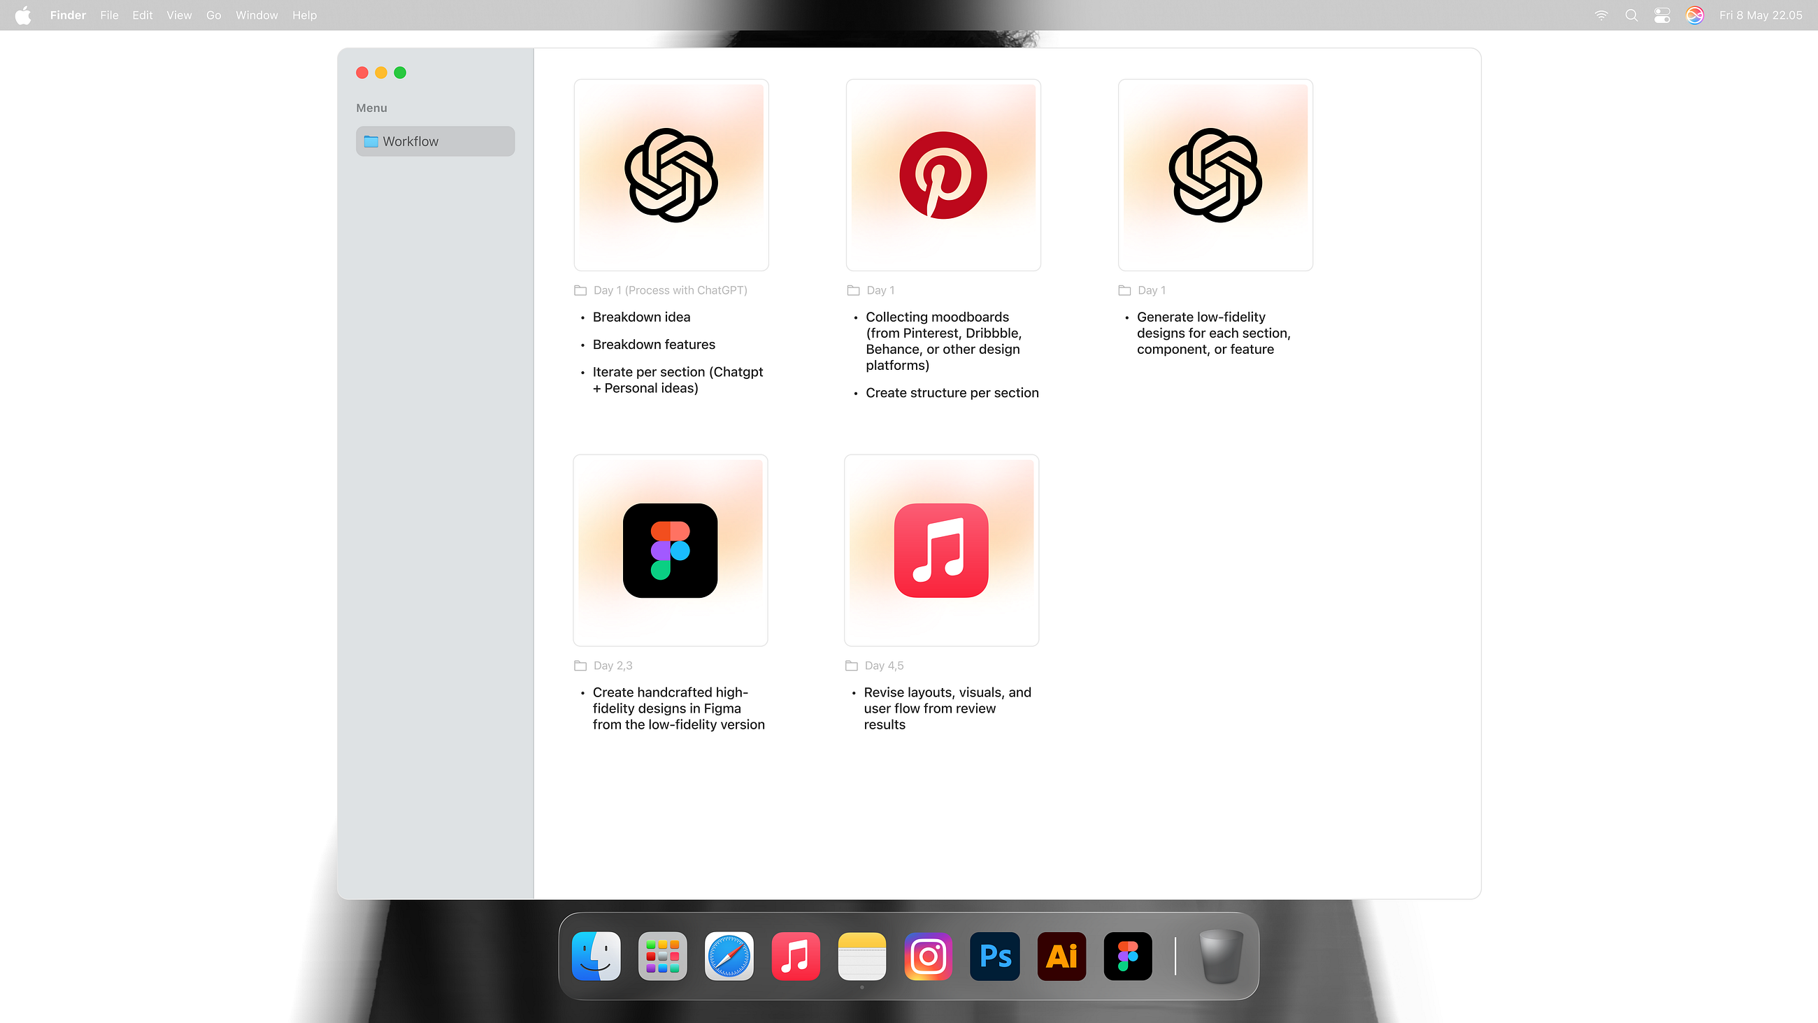Launch Safari from the Dock
This screenshot has height=1023, width=1818.
coord(729,956)
